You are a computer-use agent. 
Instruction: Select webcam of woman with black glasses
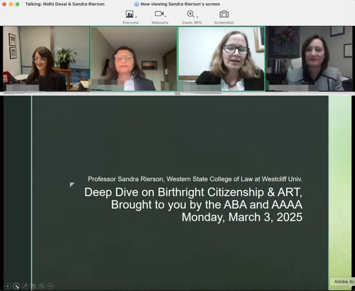pos(222,59)
